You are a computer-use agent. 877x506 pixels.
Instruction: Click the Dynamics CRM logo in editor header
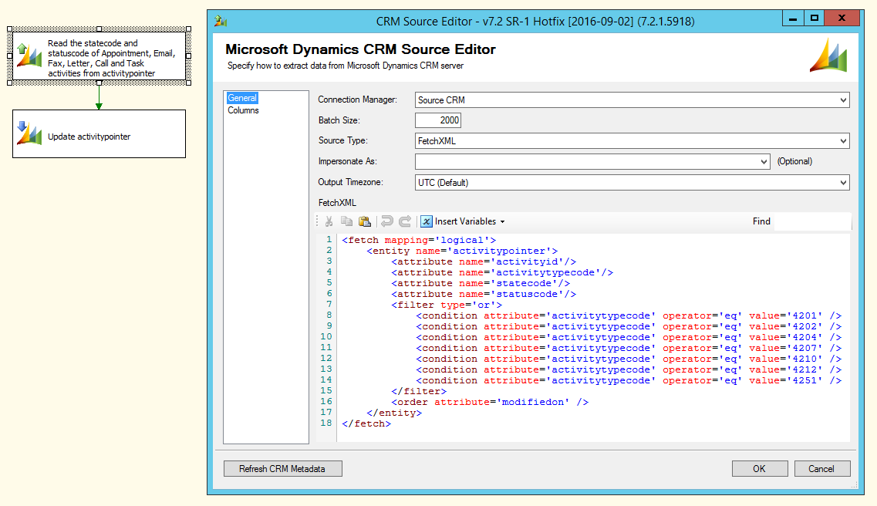(x=828, y=55)
